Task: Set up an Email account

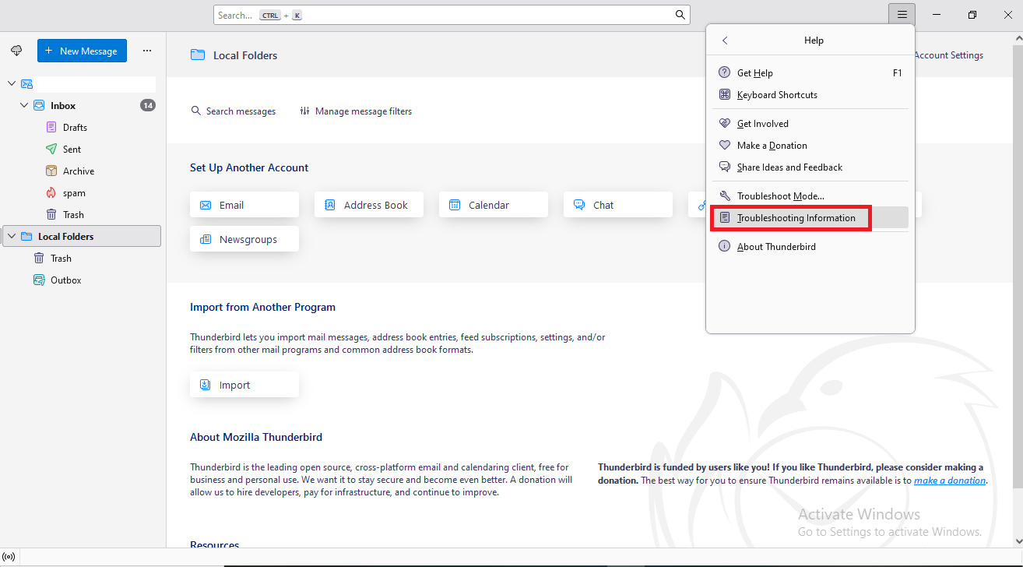Action: tap(244, 205)
